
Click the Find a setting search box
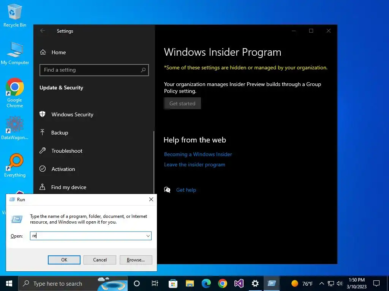click(x=94, y=70)
